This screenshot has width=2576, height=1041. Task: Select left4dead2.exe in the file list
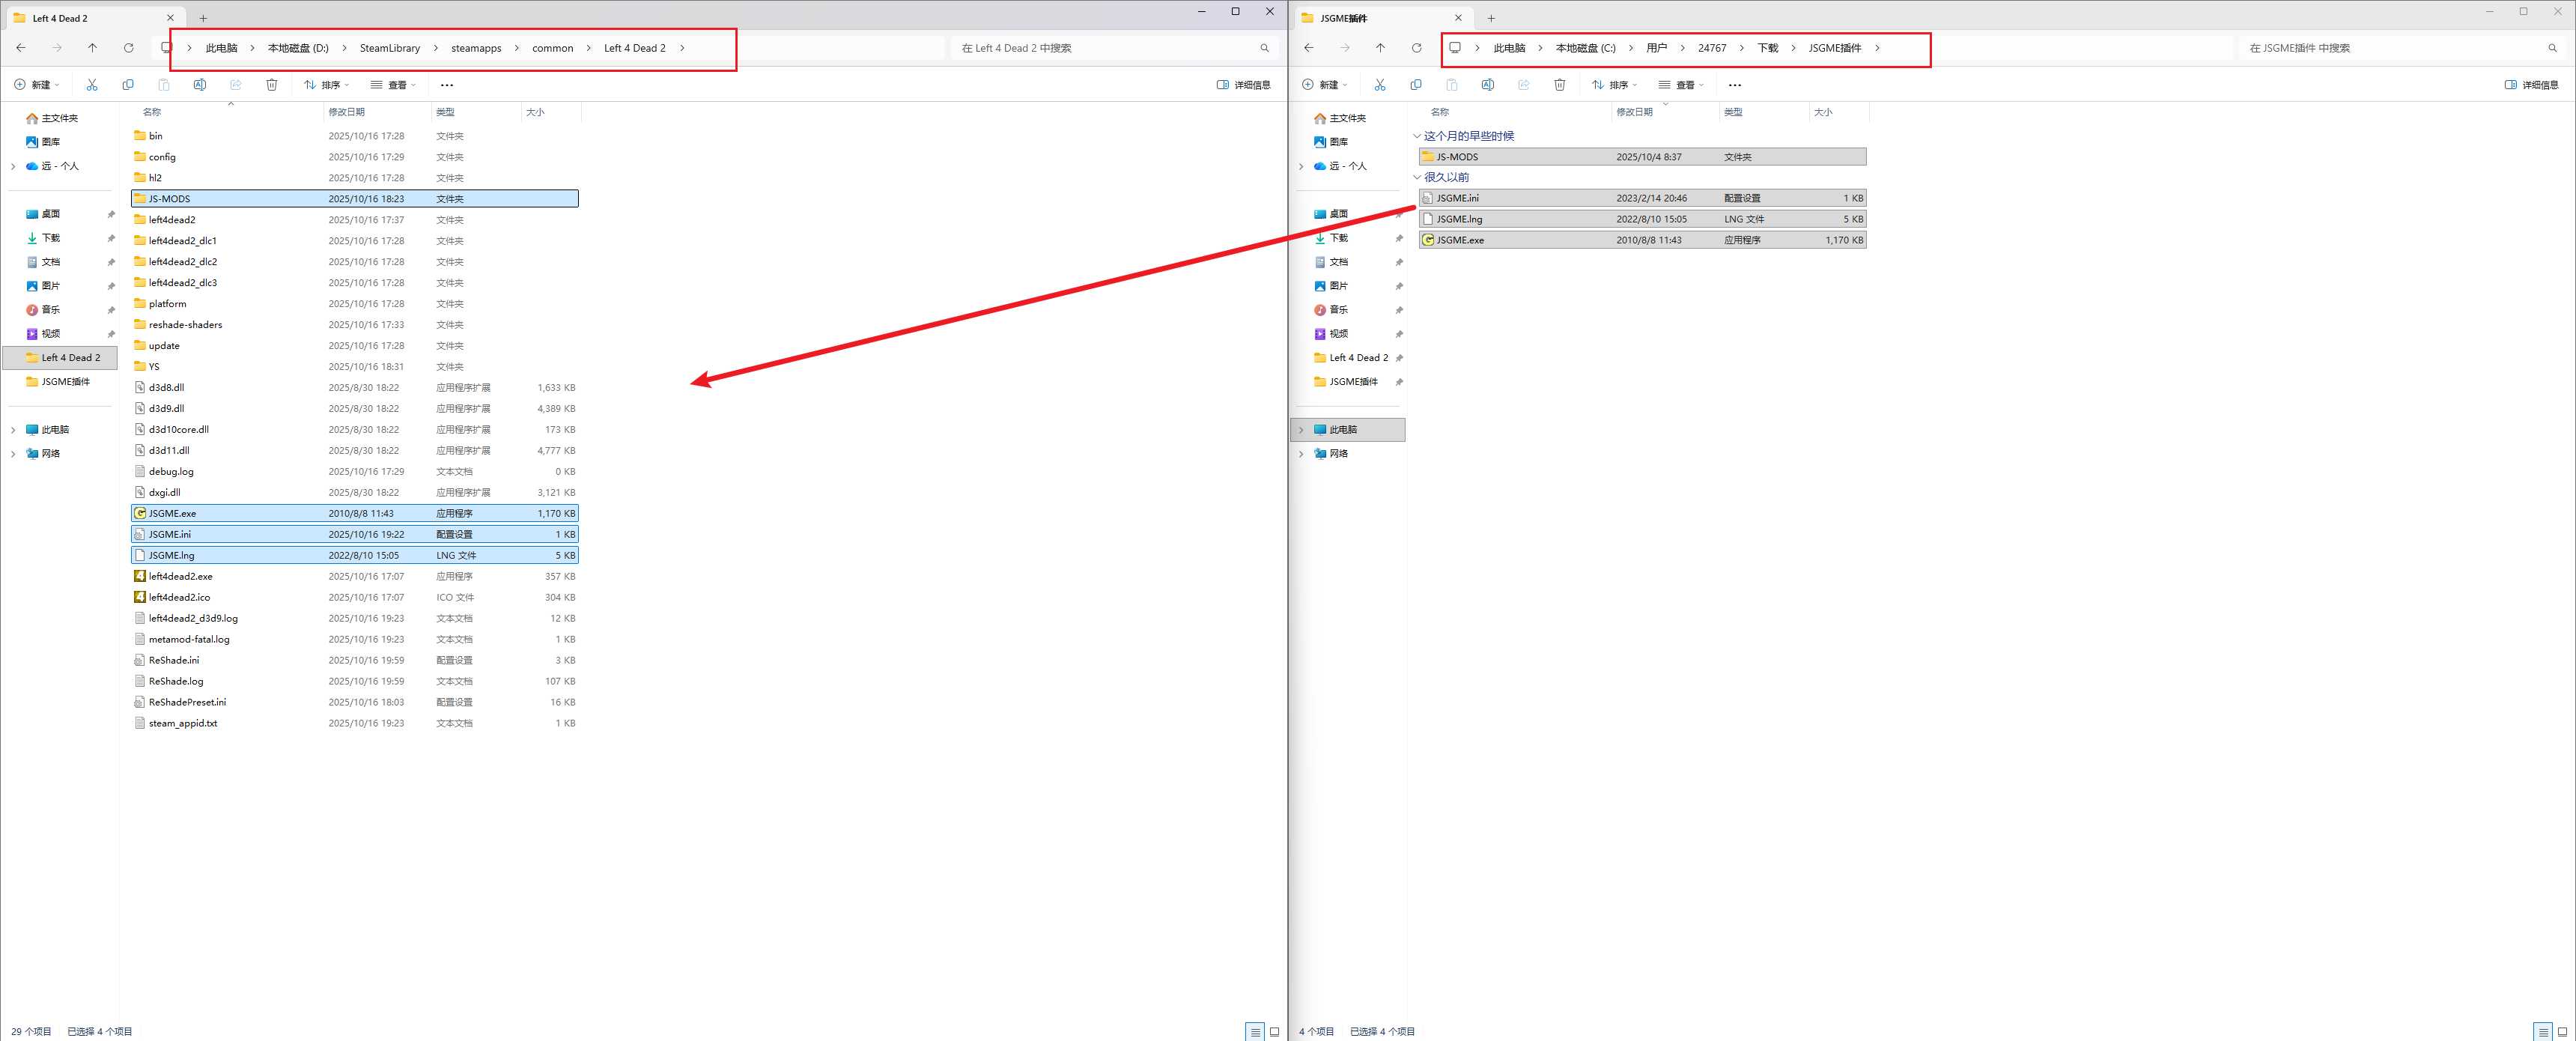click(181, 576)
